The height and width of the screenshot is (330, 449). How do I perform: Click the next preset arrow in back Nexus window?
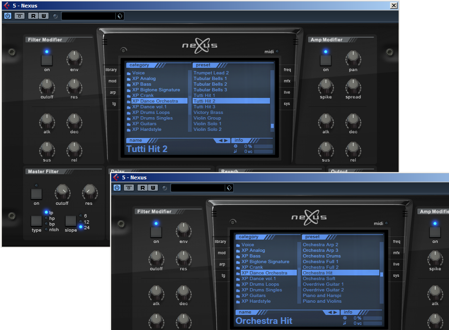[226, 141]
